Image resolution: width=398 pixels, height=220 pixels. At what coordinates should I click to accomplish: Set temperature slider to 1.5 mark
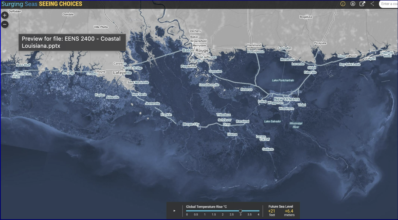pyautogui.click(x=214, y=211)
